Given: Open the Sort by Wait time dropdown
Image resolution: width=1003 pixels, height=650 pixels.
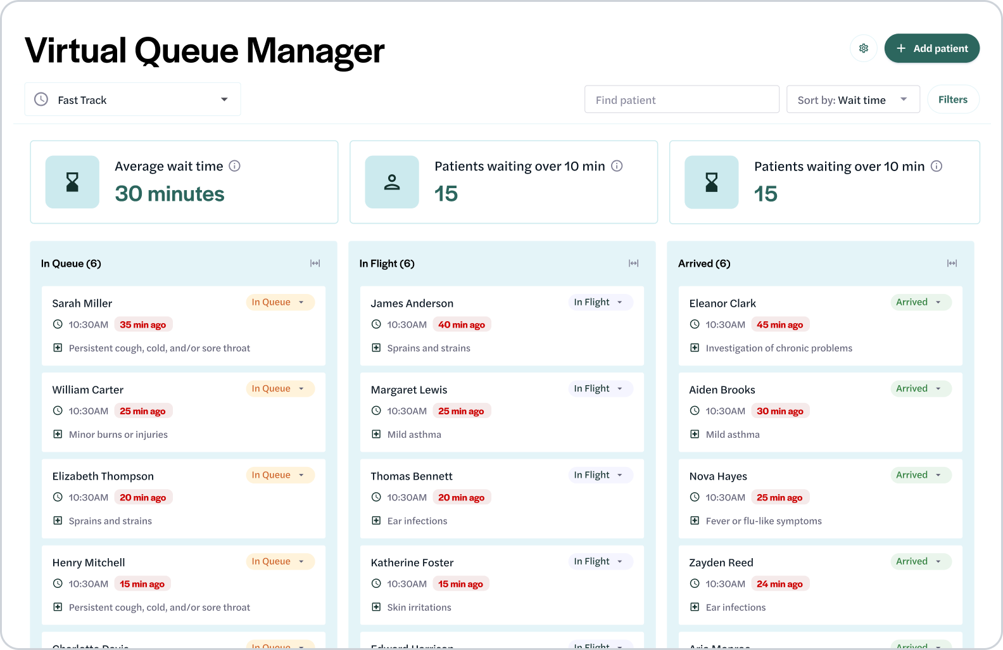Looking at the screenshot, I should pos(853,99).
